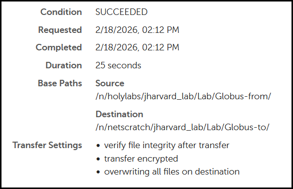Select the Completed label
The image size is (293, 189).
[59, 47]
